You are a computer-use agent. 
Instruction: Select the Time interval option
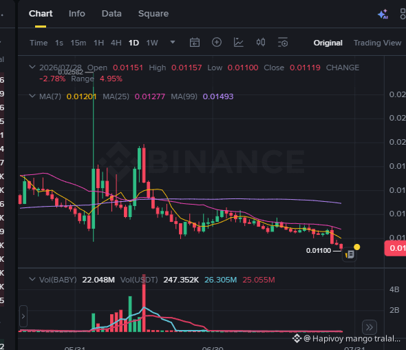tap(39, 43)
